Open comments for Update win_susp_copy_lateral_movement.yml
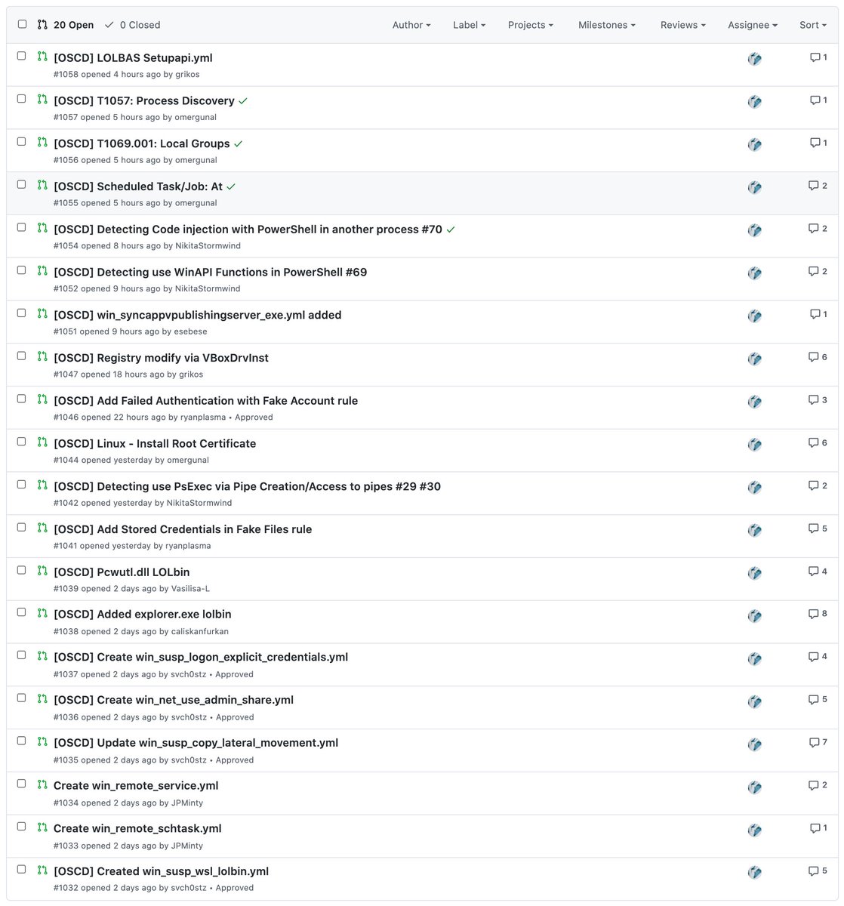This screenshot has width=844, height=906. click(818, 742)
